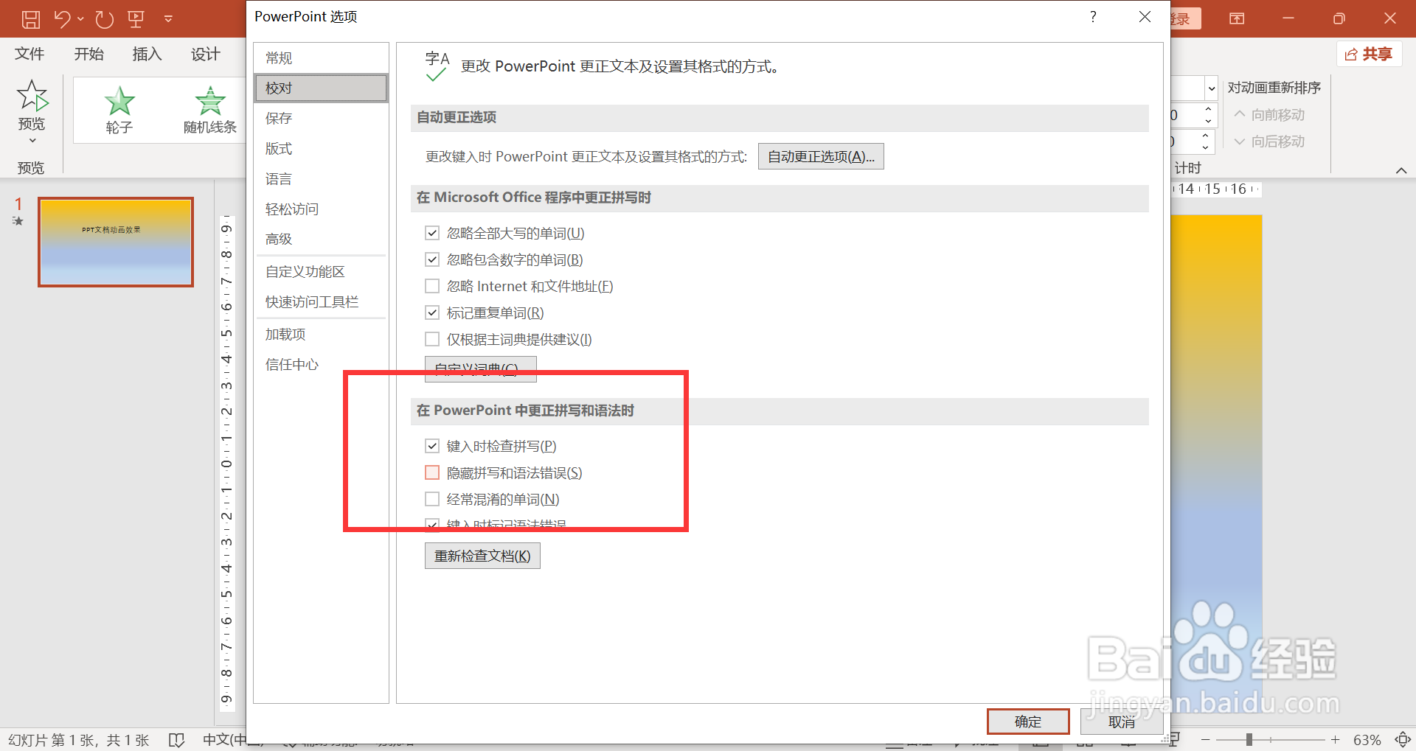
Task: Select the 随机线条 animation effect
Action: pos(210,110)
